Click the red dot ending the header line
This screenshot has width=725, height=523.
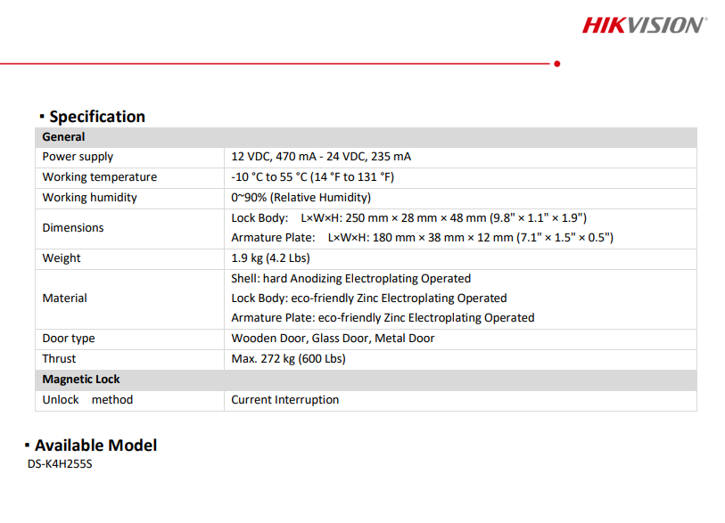pyautogui.click(x=557, y=63)
